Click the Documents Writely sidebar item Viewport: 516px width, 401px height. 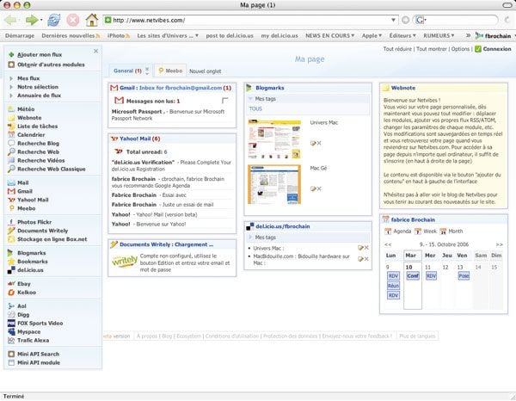[x=44, y=231]
